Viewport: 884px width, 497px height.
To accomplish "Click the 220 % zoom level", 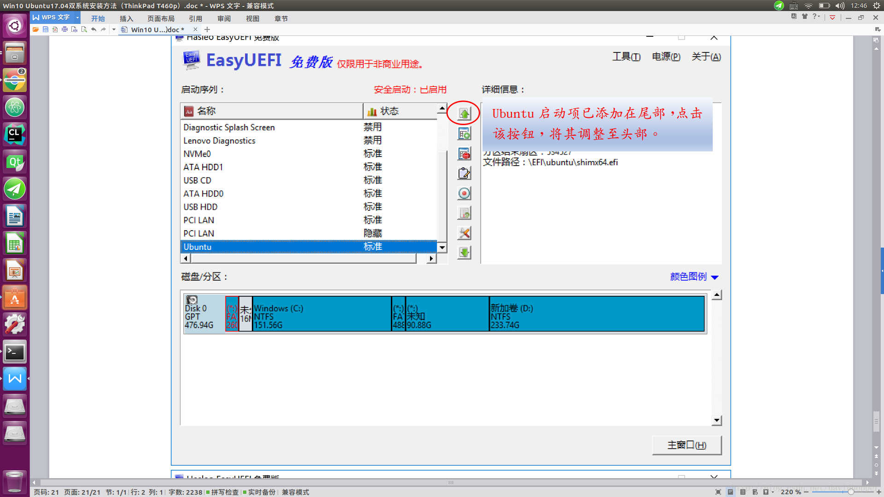I will click(791, 492).
